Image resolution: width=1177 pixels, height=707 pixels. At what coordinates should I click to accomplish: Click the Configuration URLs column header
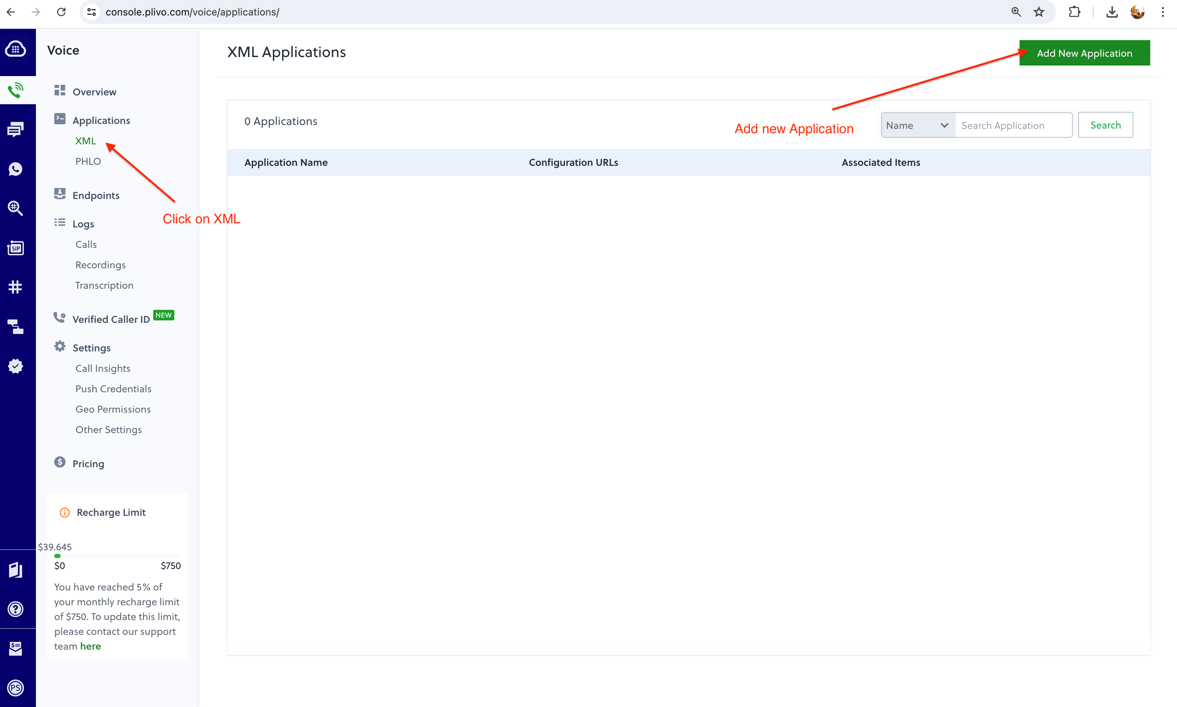coord(573,162)
